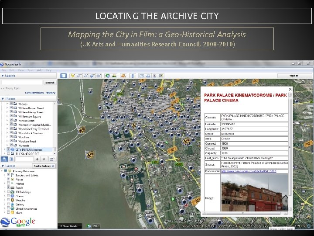Select the Add Polygon tool
The image size is (314, 236).
click(79, 76)
